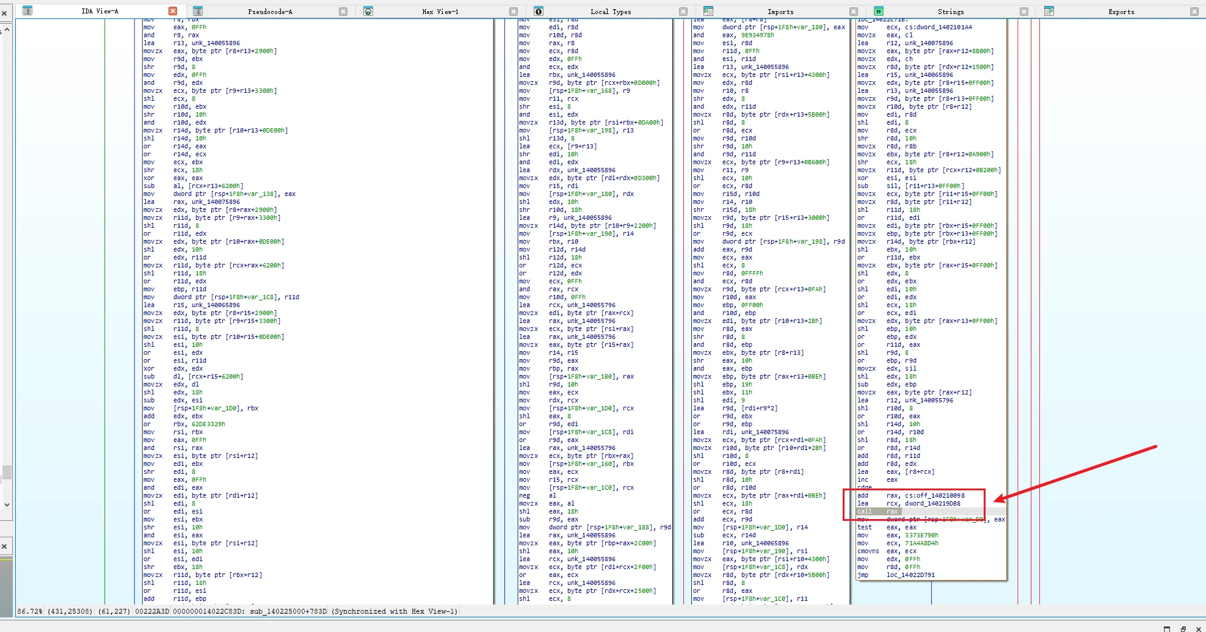
Task: Close the Strings tab
Action: [x=1024, y=11]
